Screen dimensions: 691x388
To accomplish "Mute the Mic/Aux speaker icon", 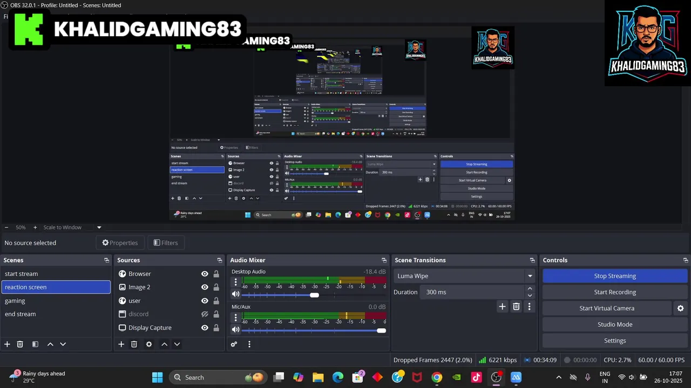I will coord(235,330).
